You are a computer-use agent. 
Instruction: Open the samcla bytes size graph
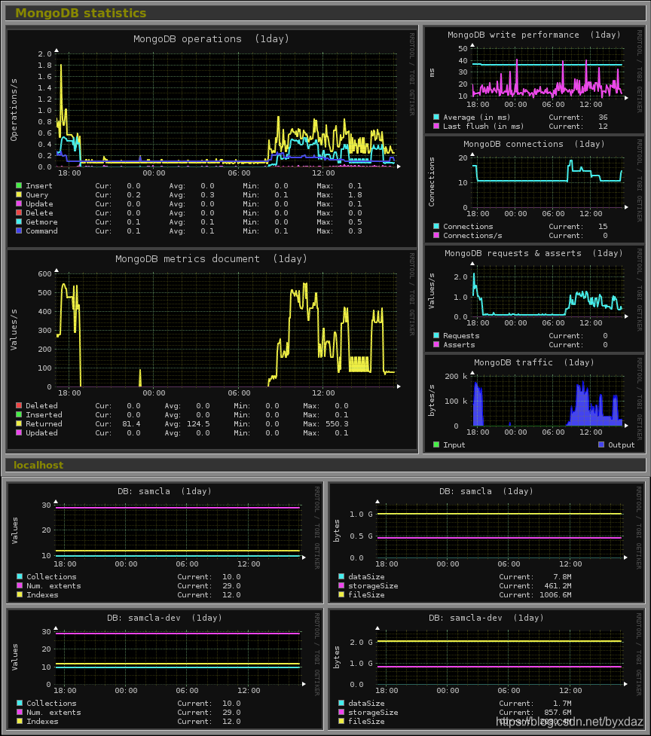[x=487, y=542]
